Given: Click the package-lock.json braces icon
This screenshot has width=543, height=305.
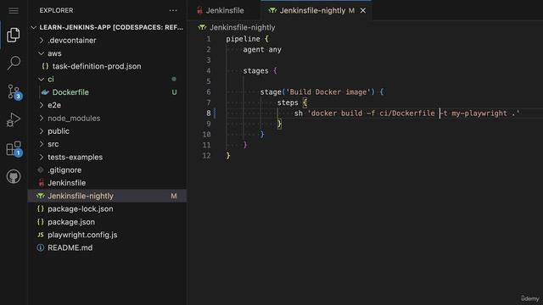Looking at the screenshot, I should [x=41, y=209].
